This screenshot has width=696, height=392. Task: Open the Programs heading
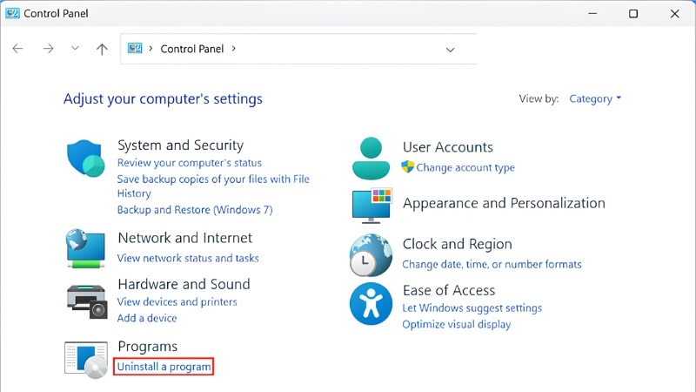148,346
